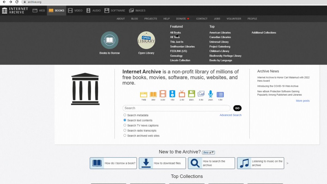
Task: Open the Volunteer menu item
Action: (234, 19)
